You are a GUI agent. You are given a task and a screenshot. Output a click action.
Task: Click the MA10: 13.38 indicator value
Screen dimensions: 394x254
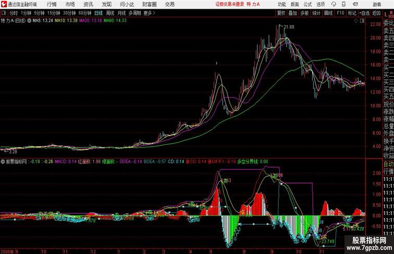(66, 21)
